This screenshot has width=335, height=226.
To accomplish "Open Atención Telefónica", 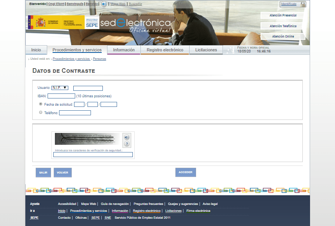I will click(283, 26).
